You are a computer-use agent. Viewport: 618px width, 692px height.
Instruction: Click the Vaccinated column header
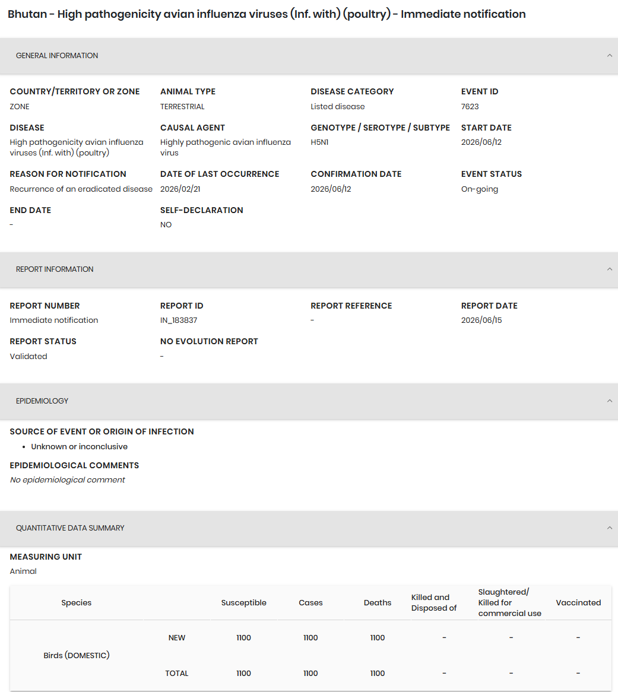click(578, 603)
